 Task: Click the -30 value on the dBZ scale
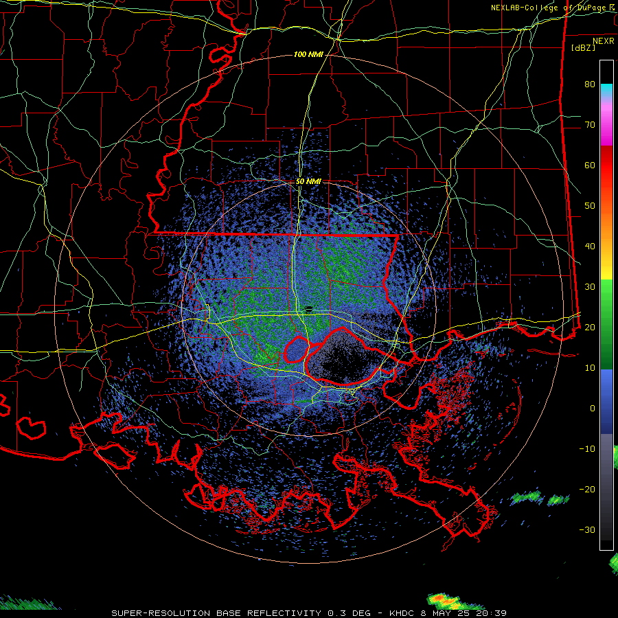point(587,529)
